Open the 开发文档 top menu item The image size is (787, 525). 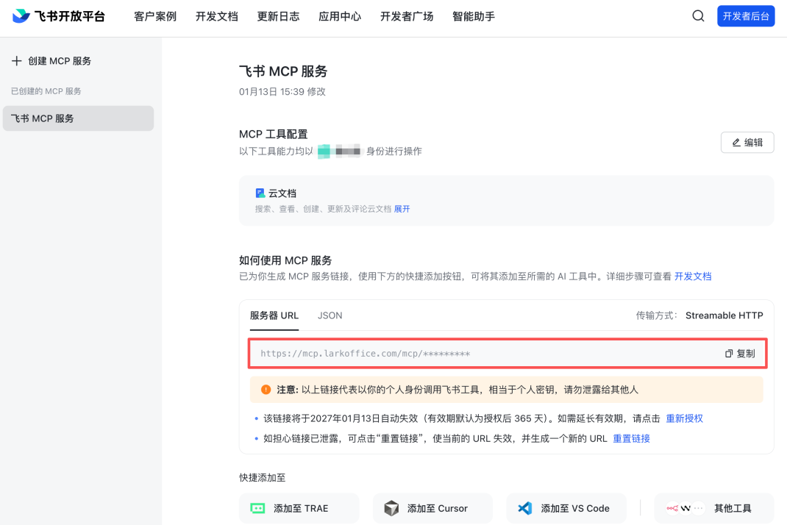(217, 16)
